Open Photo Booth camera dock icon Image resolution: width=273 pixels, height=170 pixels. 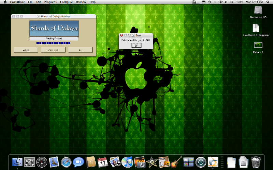tap(140, 162)
